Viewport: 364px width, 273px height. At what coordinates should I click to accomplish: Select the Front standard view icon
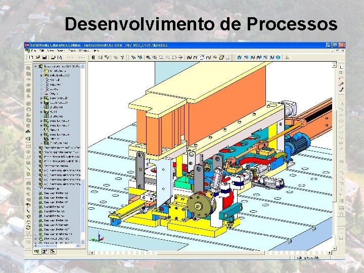click(240, 57)
